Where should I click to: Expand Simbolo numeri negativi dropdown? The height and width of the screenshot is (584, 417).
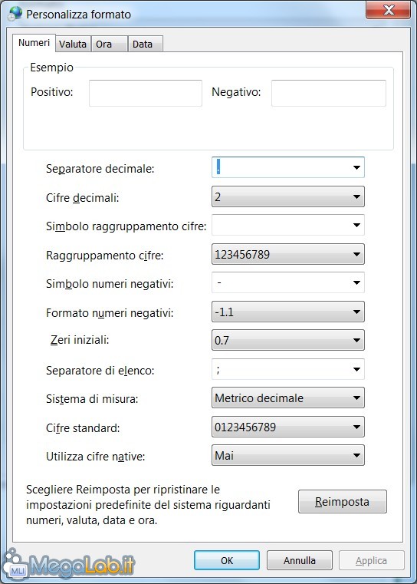pos(288,282)
